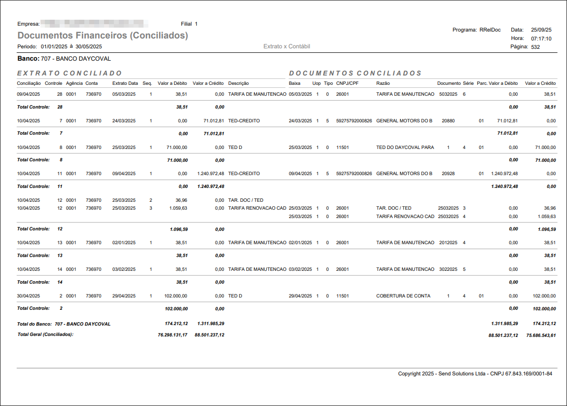Select the Total do Banco label
Image resolution: width=567 pixels, height=406 pixels.
(x=64, y=324)
